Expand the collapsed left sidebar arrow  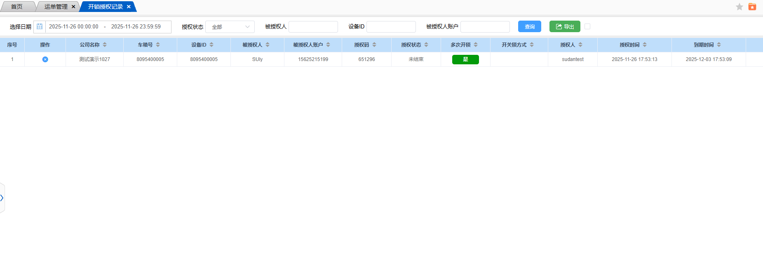2,198
